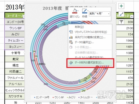Screen dimensions: 139x104
Task: Open the filter dropdown on the 合計 header
Action: 132,16
